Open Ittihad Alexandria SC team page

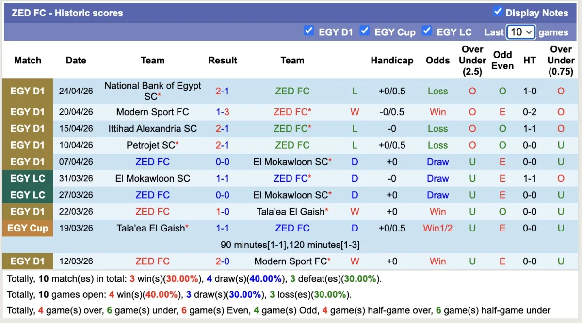click(x=152, y=129)
